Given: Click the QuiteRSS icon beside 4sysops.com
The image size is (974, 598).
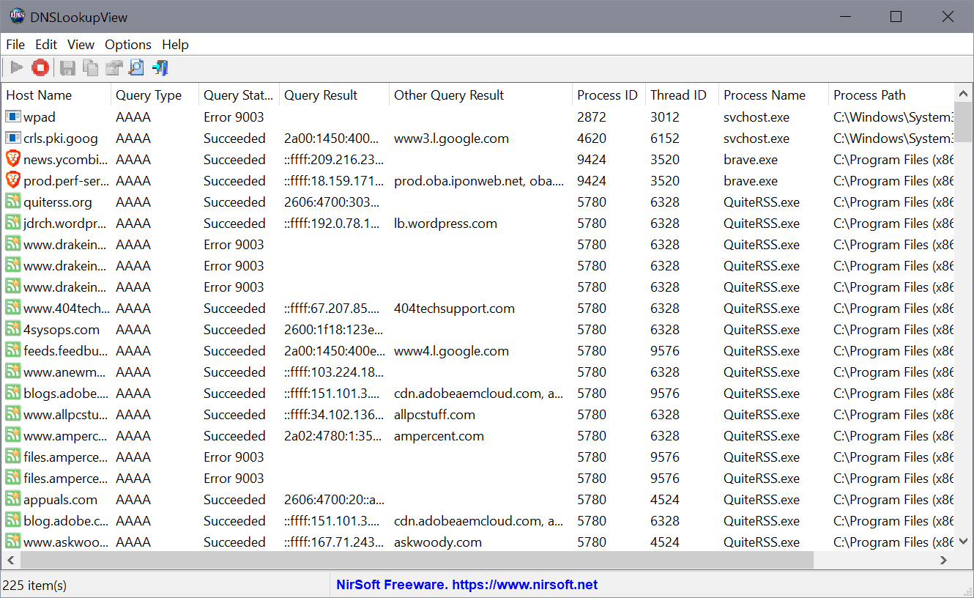Looking at the screenshot, I should click(12, 329).
